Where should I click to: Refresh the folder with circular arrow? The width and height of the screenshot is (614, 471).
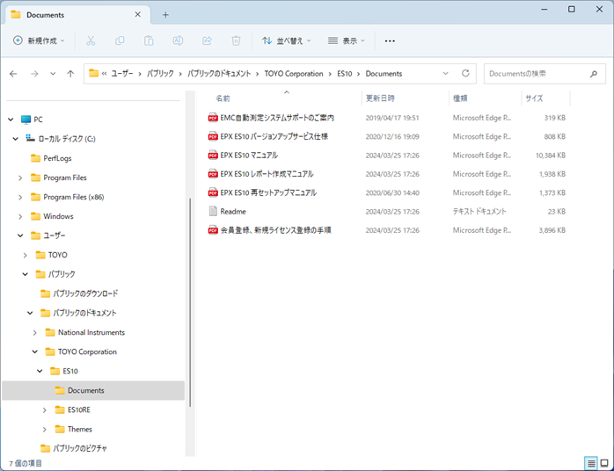(x=465, y=73)
